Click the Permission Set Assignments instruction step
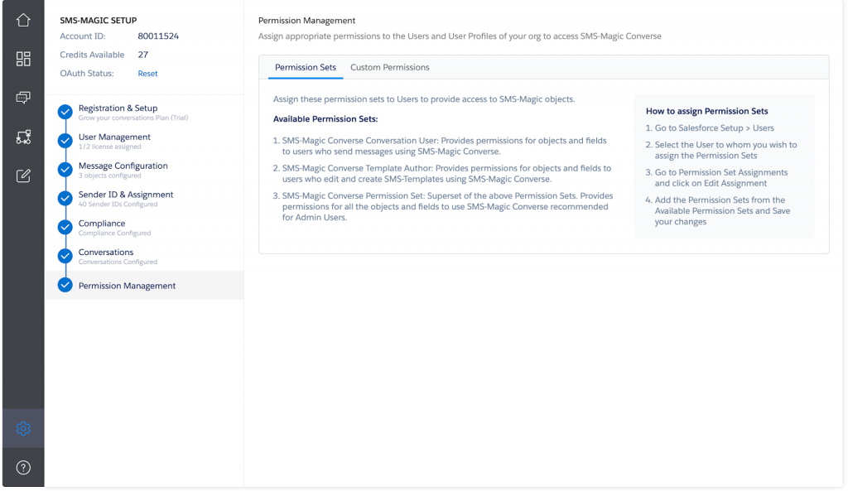This screenshot has height=491, width=848. click(717, 178)
